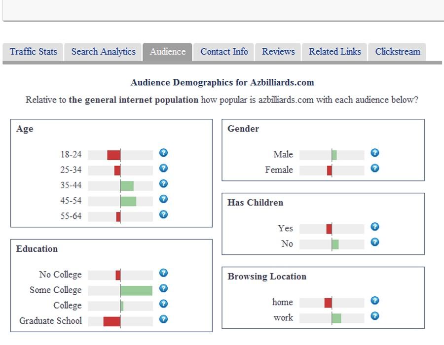Switch to the Traffic Stats tab

[33, 52]
